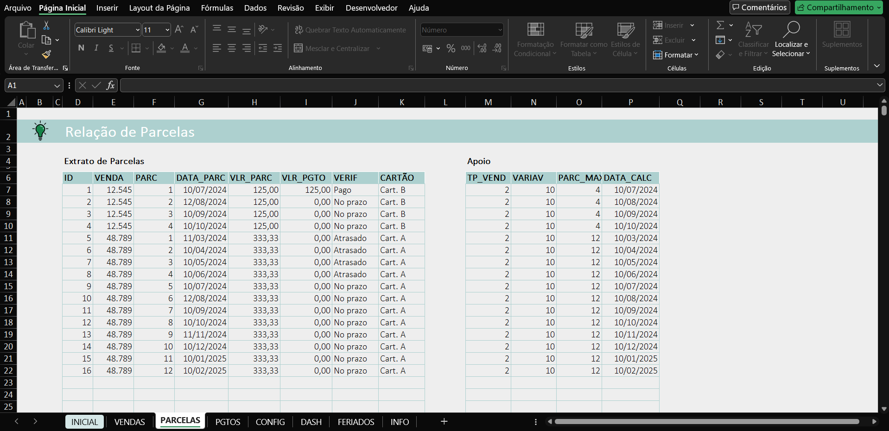Open the DASH sheet tab
Screen dimensions: 889x431
(311, 422)
